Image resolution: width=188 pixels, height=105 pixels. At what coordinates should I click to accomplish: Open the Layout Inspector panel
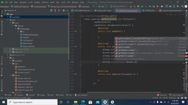pos(176,95)
